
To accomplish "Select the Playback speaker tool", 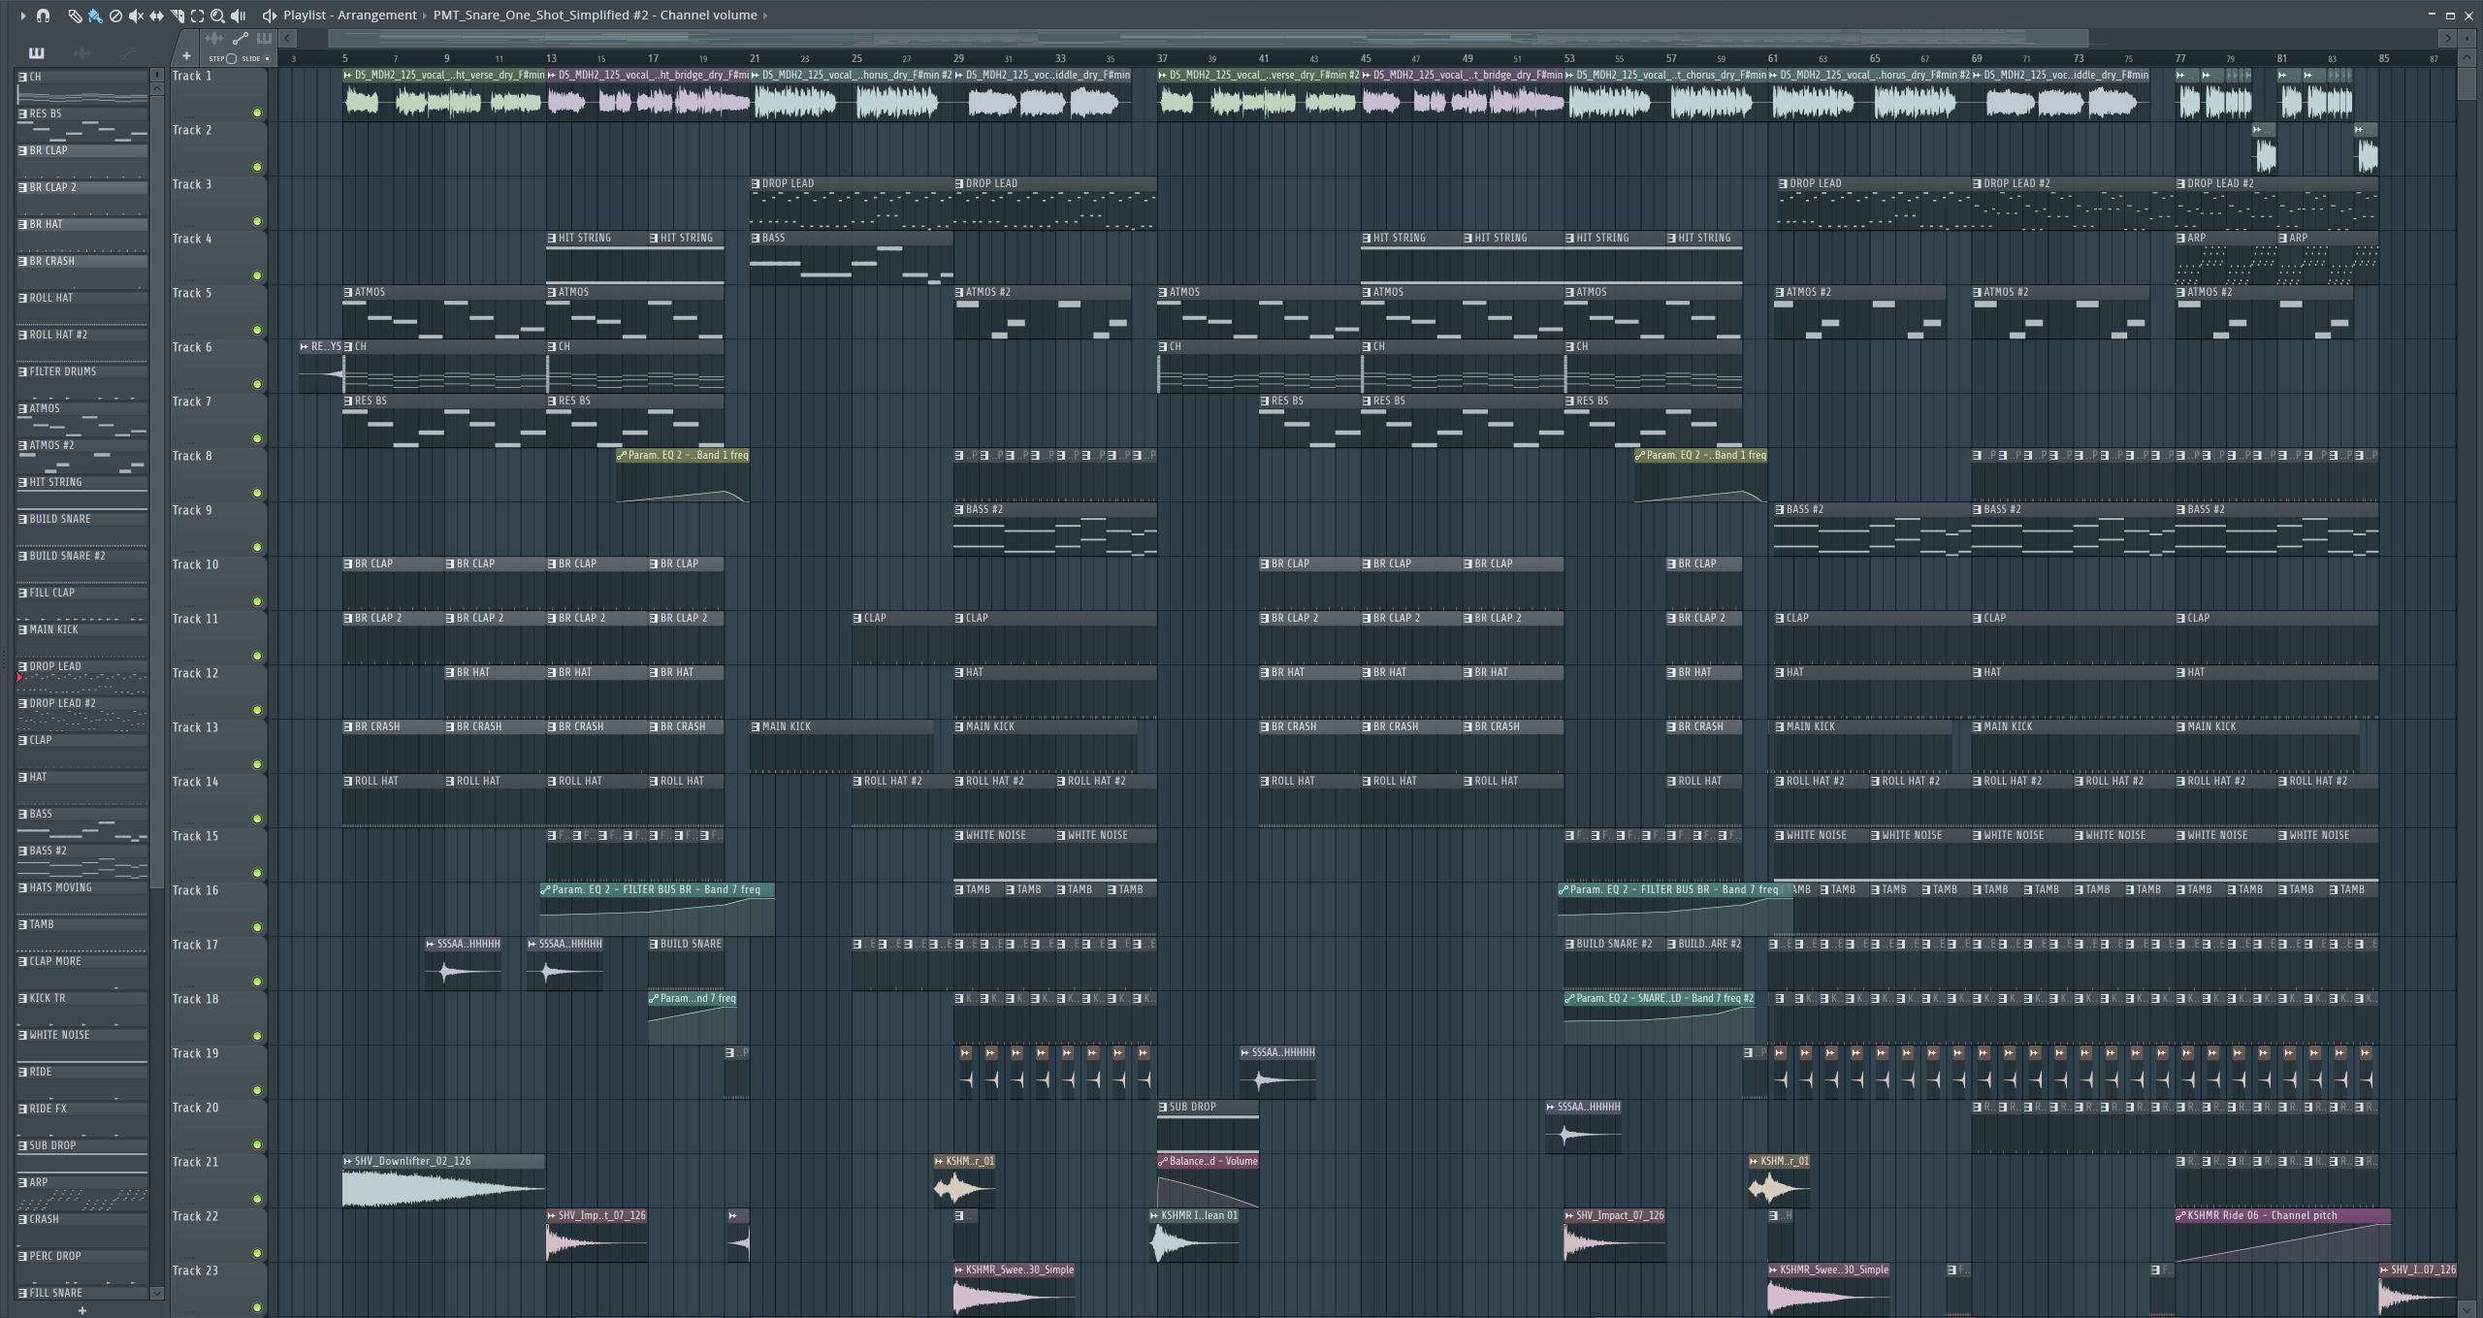I will point(239,16).
